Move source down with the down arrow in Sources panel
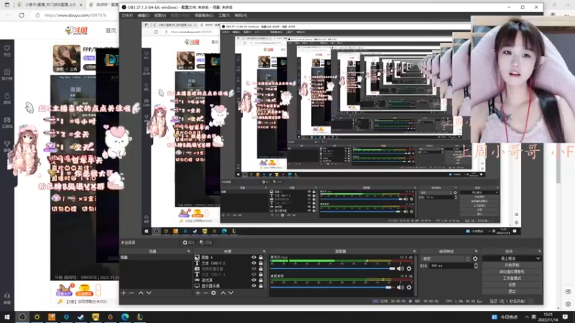The width and height of the screenshot is (575, 323). [x=231, y=293]
